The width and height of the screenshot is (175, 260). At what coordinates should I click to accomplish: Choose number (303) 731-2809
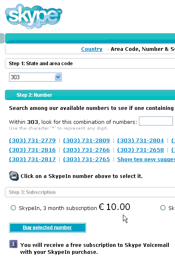point(86,141)
